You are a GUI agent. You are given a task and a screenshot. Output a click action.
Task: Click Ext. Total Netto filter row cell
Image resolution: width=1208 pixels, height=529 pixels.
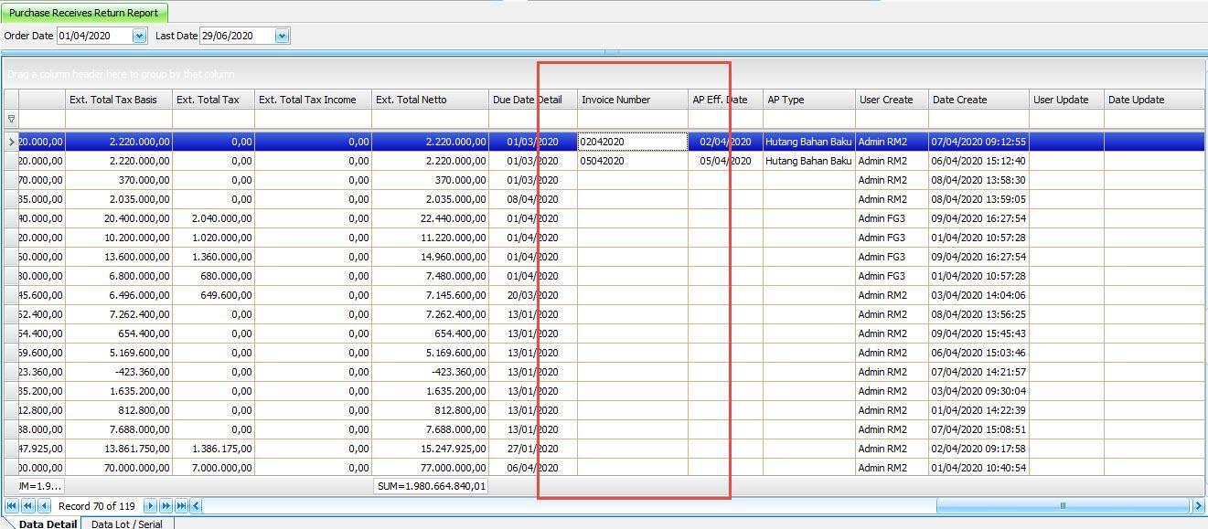[430, 119]
